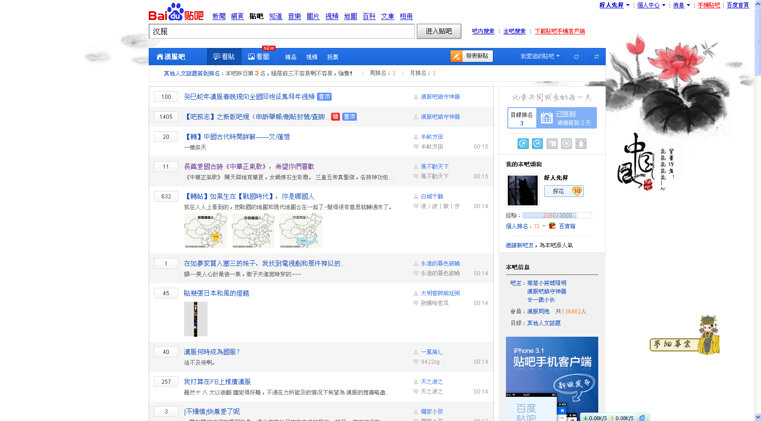Click 置顶 badge on 癸巳蛇年 post
Screen dimensions: 761x421
pos(325,97)
